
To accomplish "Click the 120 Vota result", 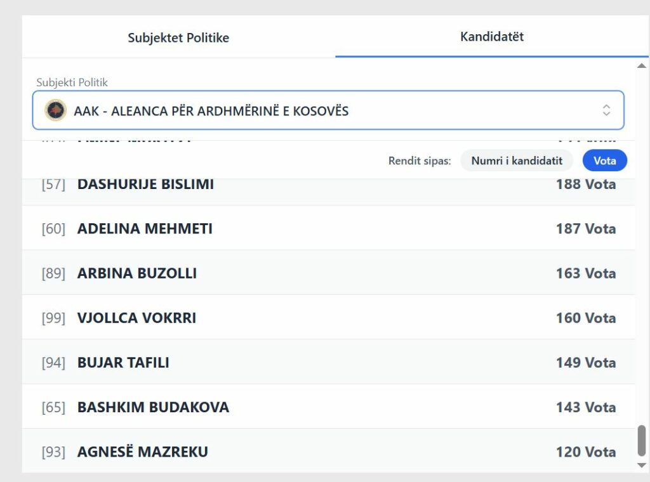I will [585, 452].
